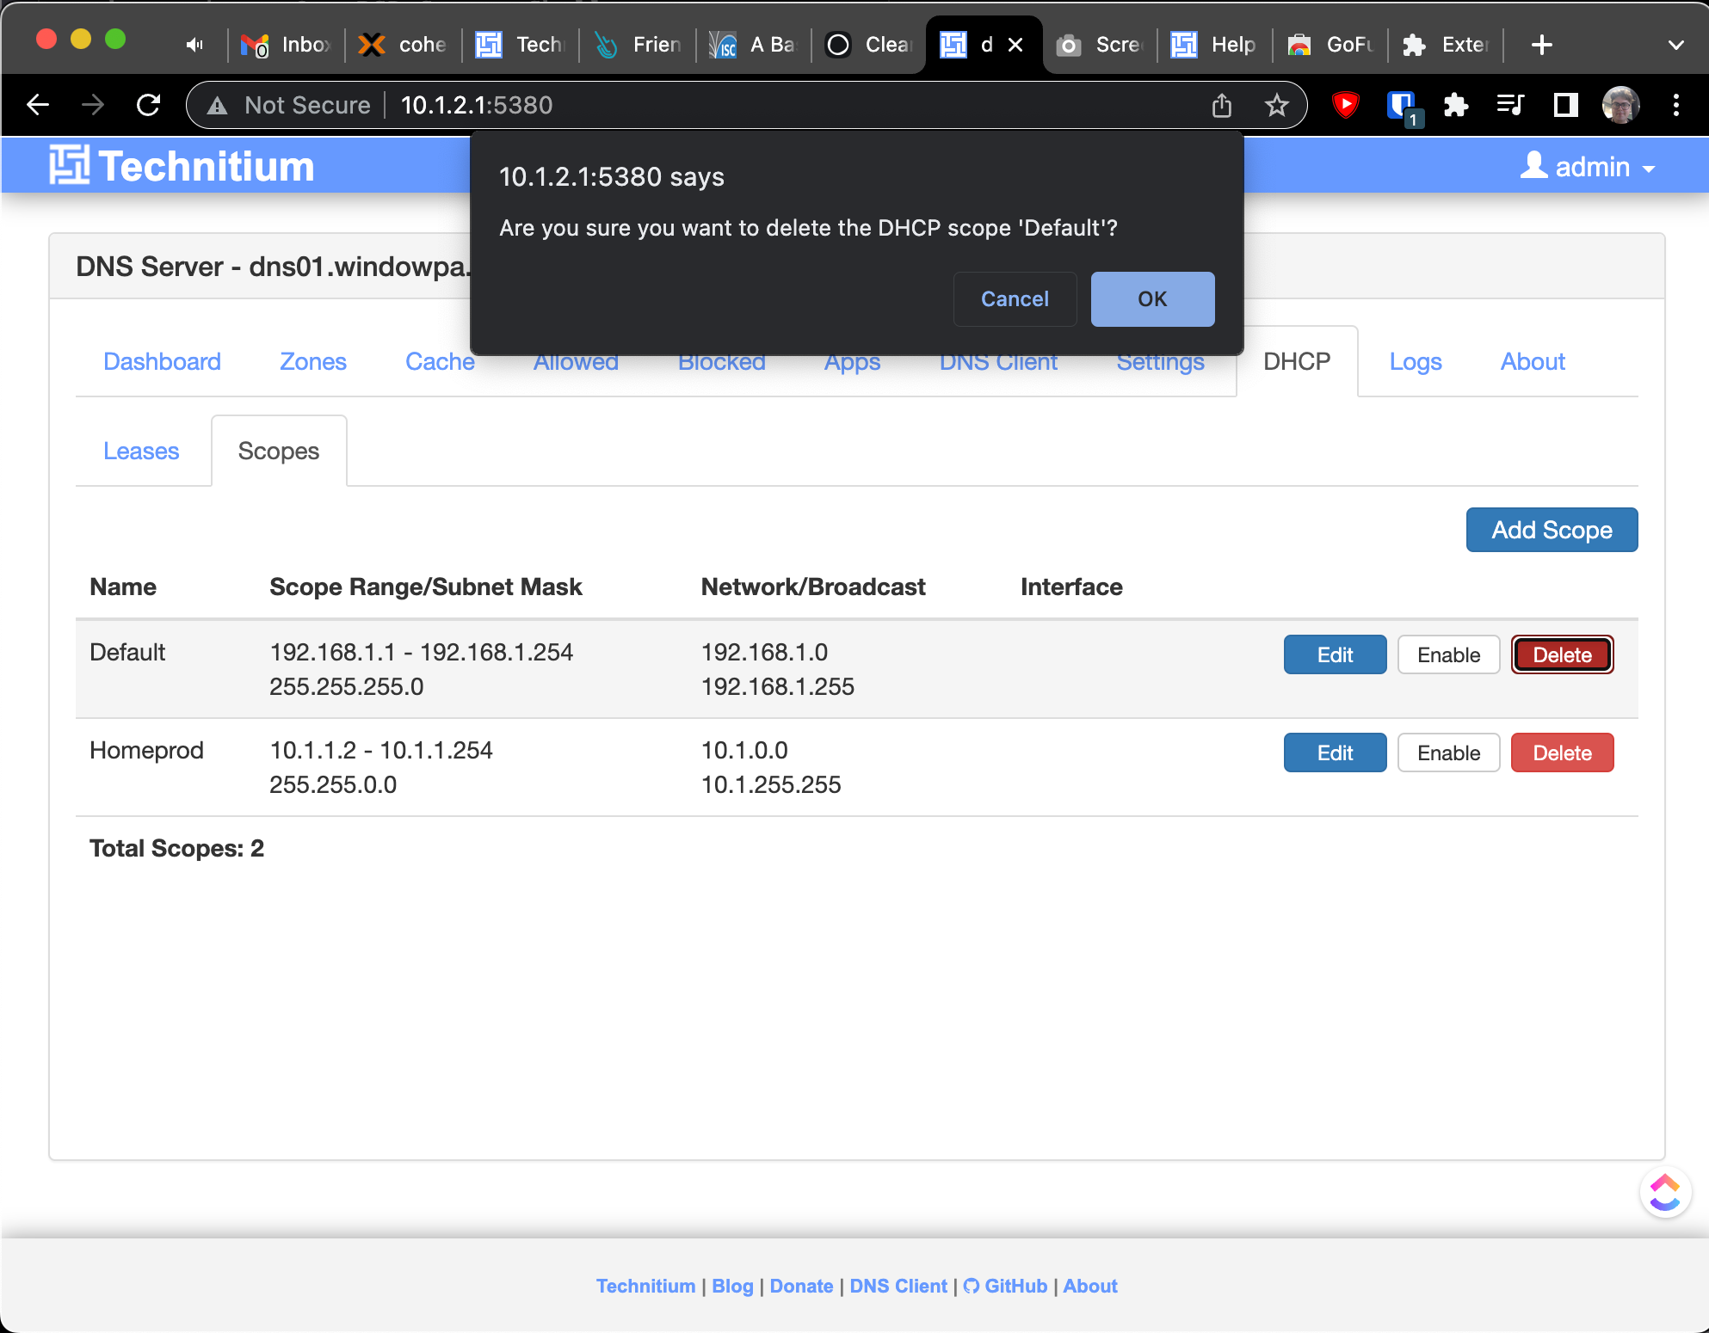This screenshot has width=1709, height=1333.
Task: Enable the Homeprod DHCP scope
Action: tap(1448, 752)
